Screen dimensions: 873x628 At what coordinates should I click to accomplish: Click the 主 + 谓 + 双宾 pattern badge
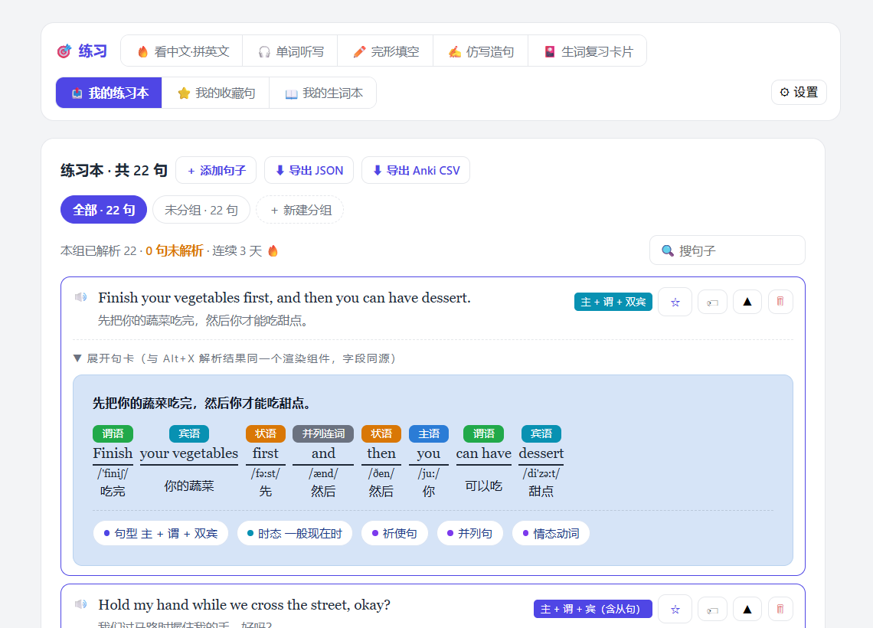click(613, 302)
